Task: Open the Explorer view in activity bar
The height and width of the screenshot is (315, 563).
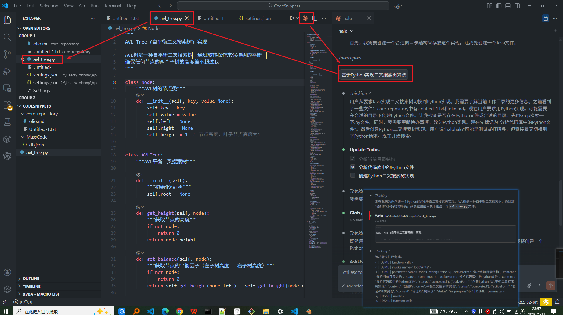Action: [x=7, y=20]
